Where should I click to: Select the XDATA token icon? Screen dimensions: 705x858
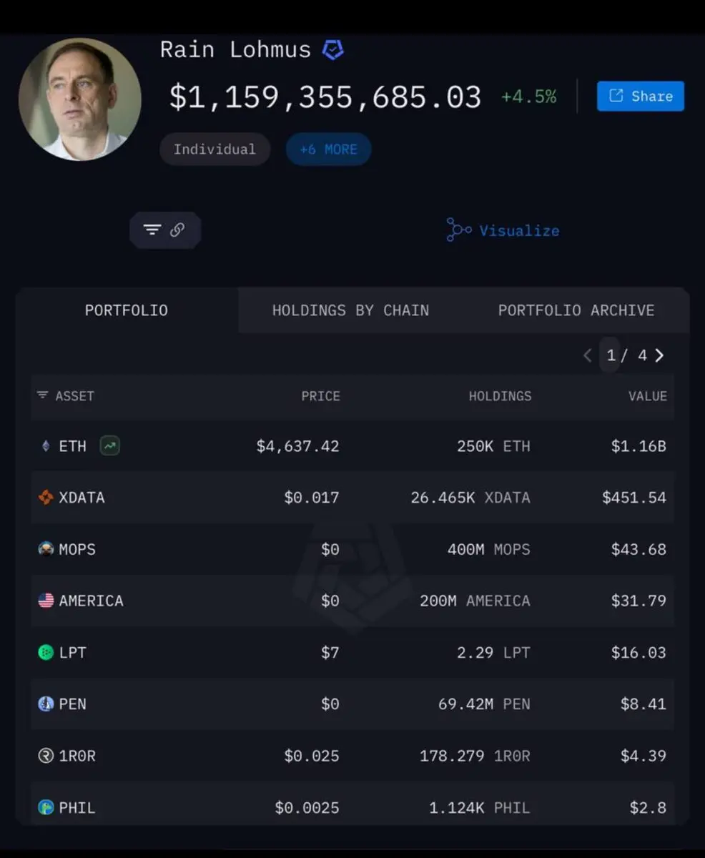(46, 498)
